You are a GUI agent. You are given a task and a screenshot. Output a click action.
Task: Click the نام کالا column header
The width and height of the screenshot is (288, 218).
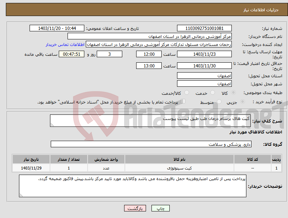point(179,159)
